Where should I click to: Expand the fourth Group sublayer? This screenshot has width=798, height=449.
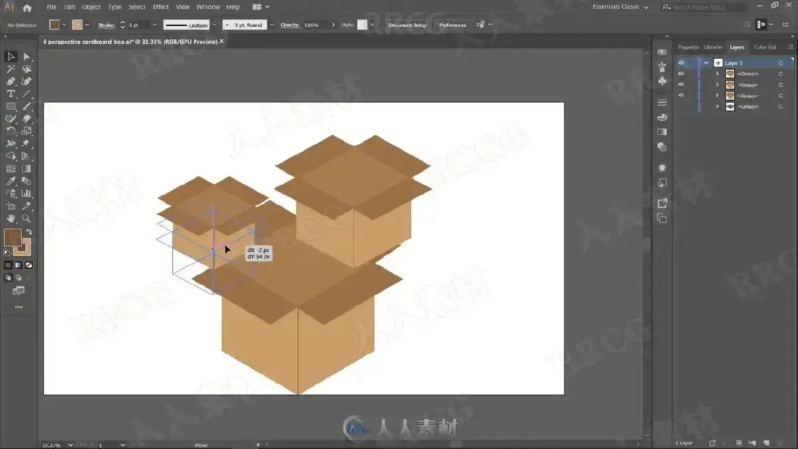(717, 106)
